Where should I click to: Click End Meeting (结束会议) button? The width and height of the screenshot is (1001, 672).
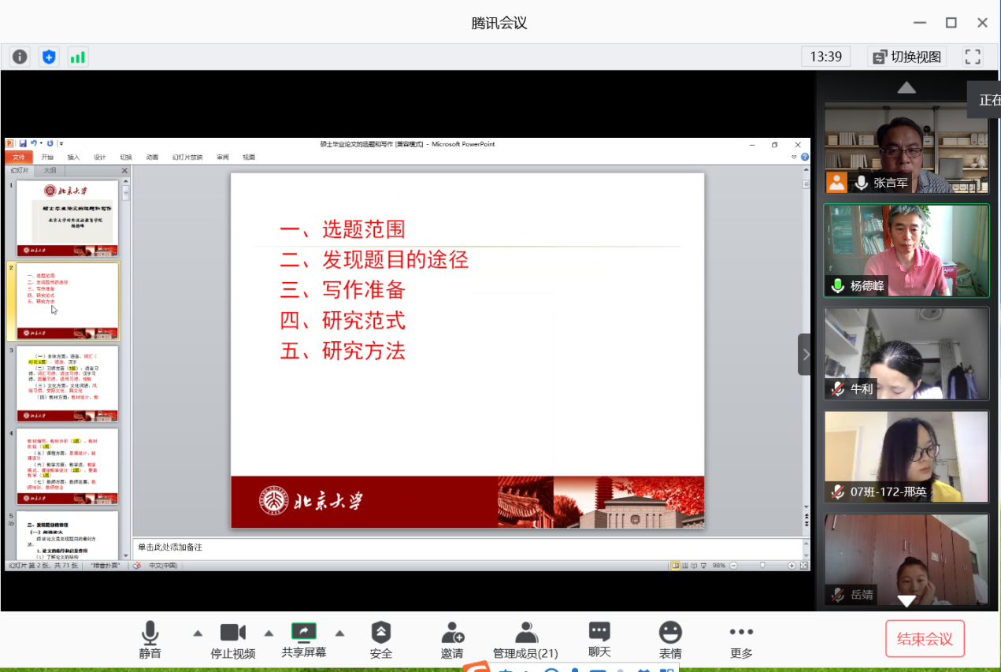click(x=925, y=639)
